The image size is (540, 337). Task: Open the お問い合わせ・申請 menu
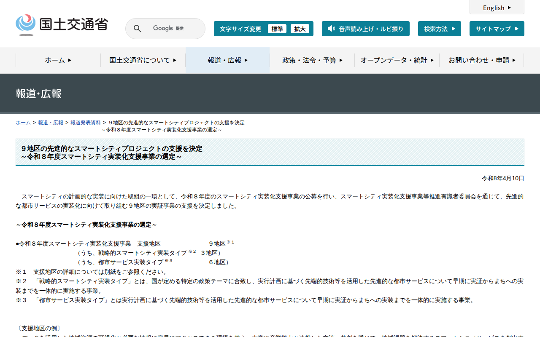pos(482,60)
